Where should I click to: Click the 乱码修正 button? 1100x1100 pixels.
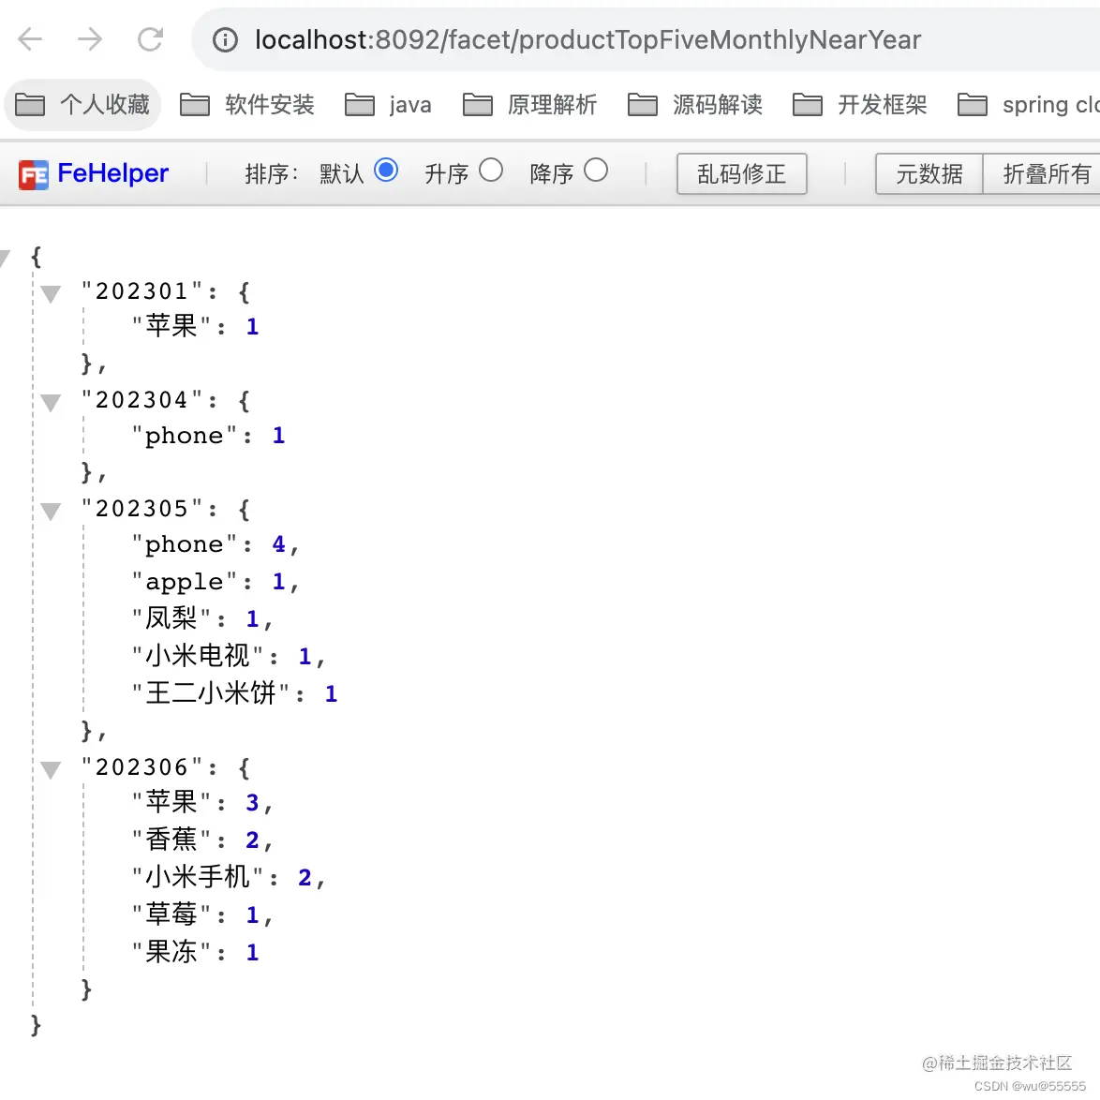(x=741, y=174)
